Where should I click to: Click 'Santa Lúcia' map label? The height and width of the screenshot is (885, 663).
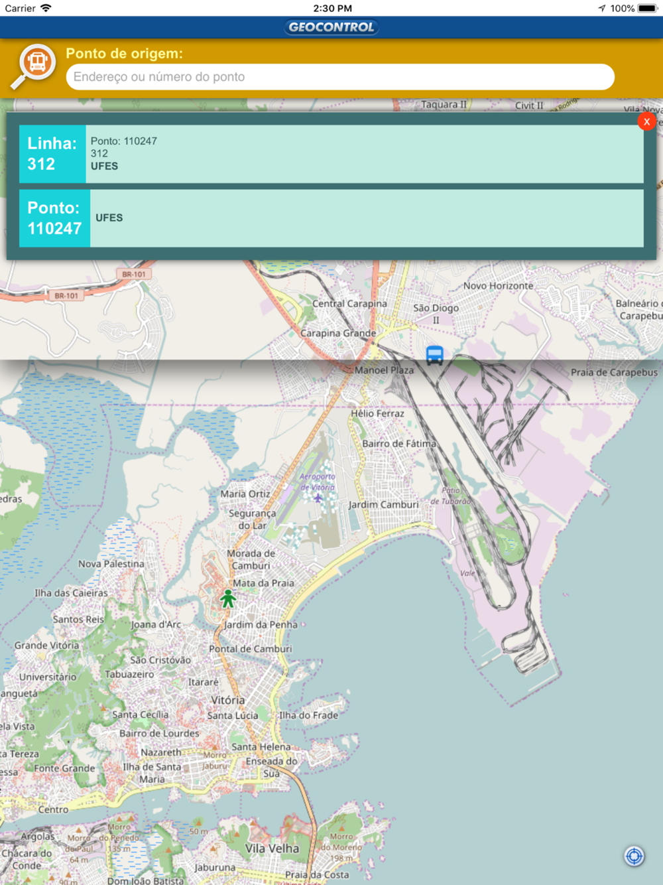point(233,716)
